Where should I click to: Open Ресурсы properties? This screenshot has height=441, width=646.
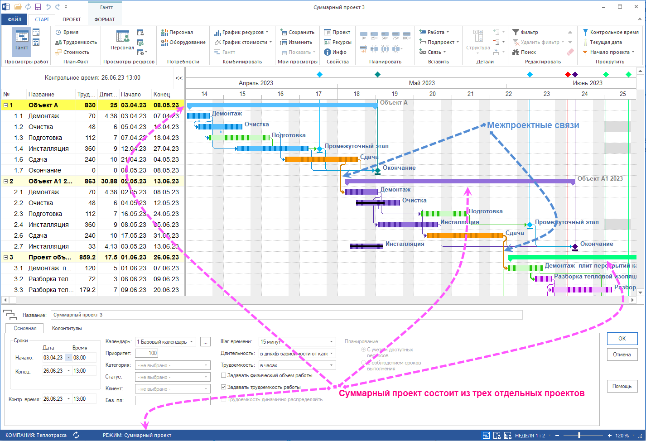[337, 42]
